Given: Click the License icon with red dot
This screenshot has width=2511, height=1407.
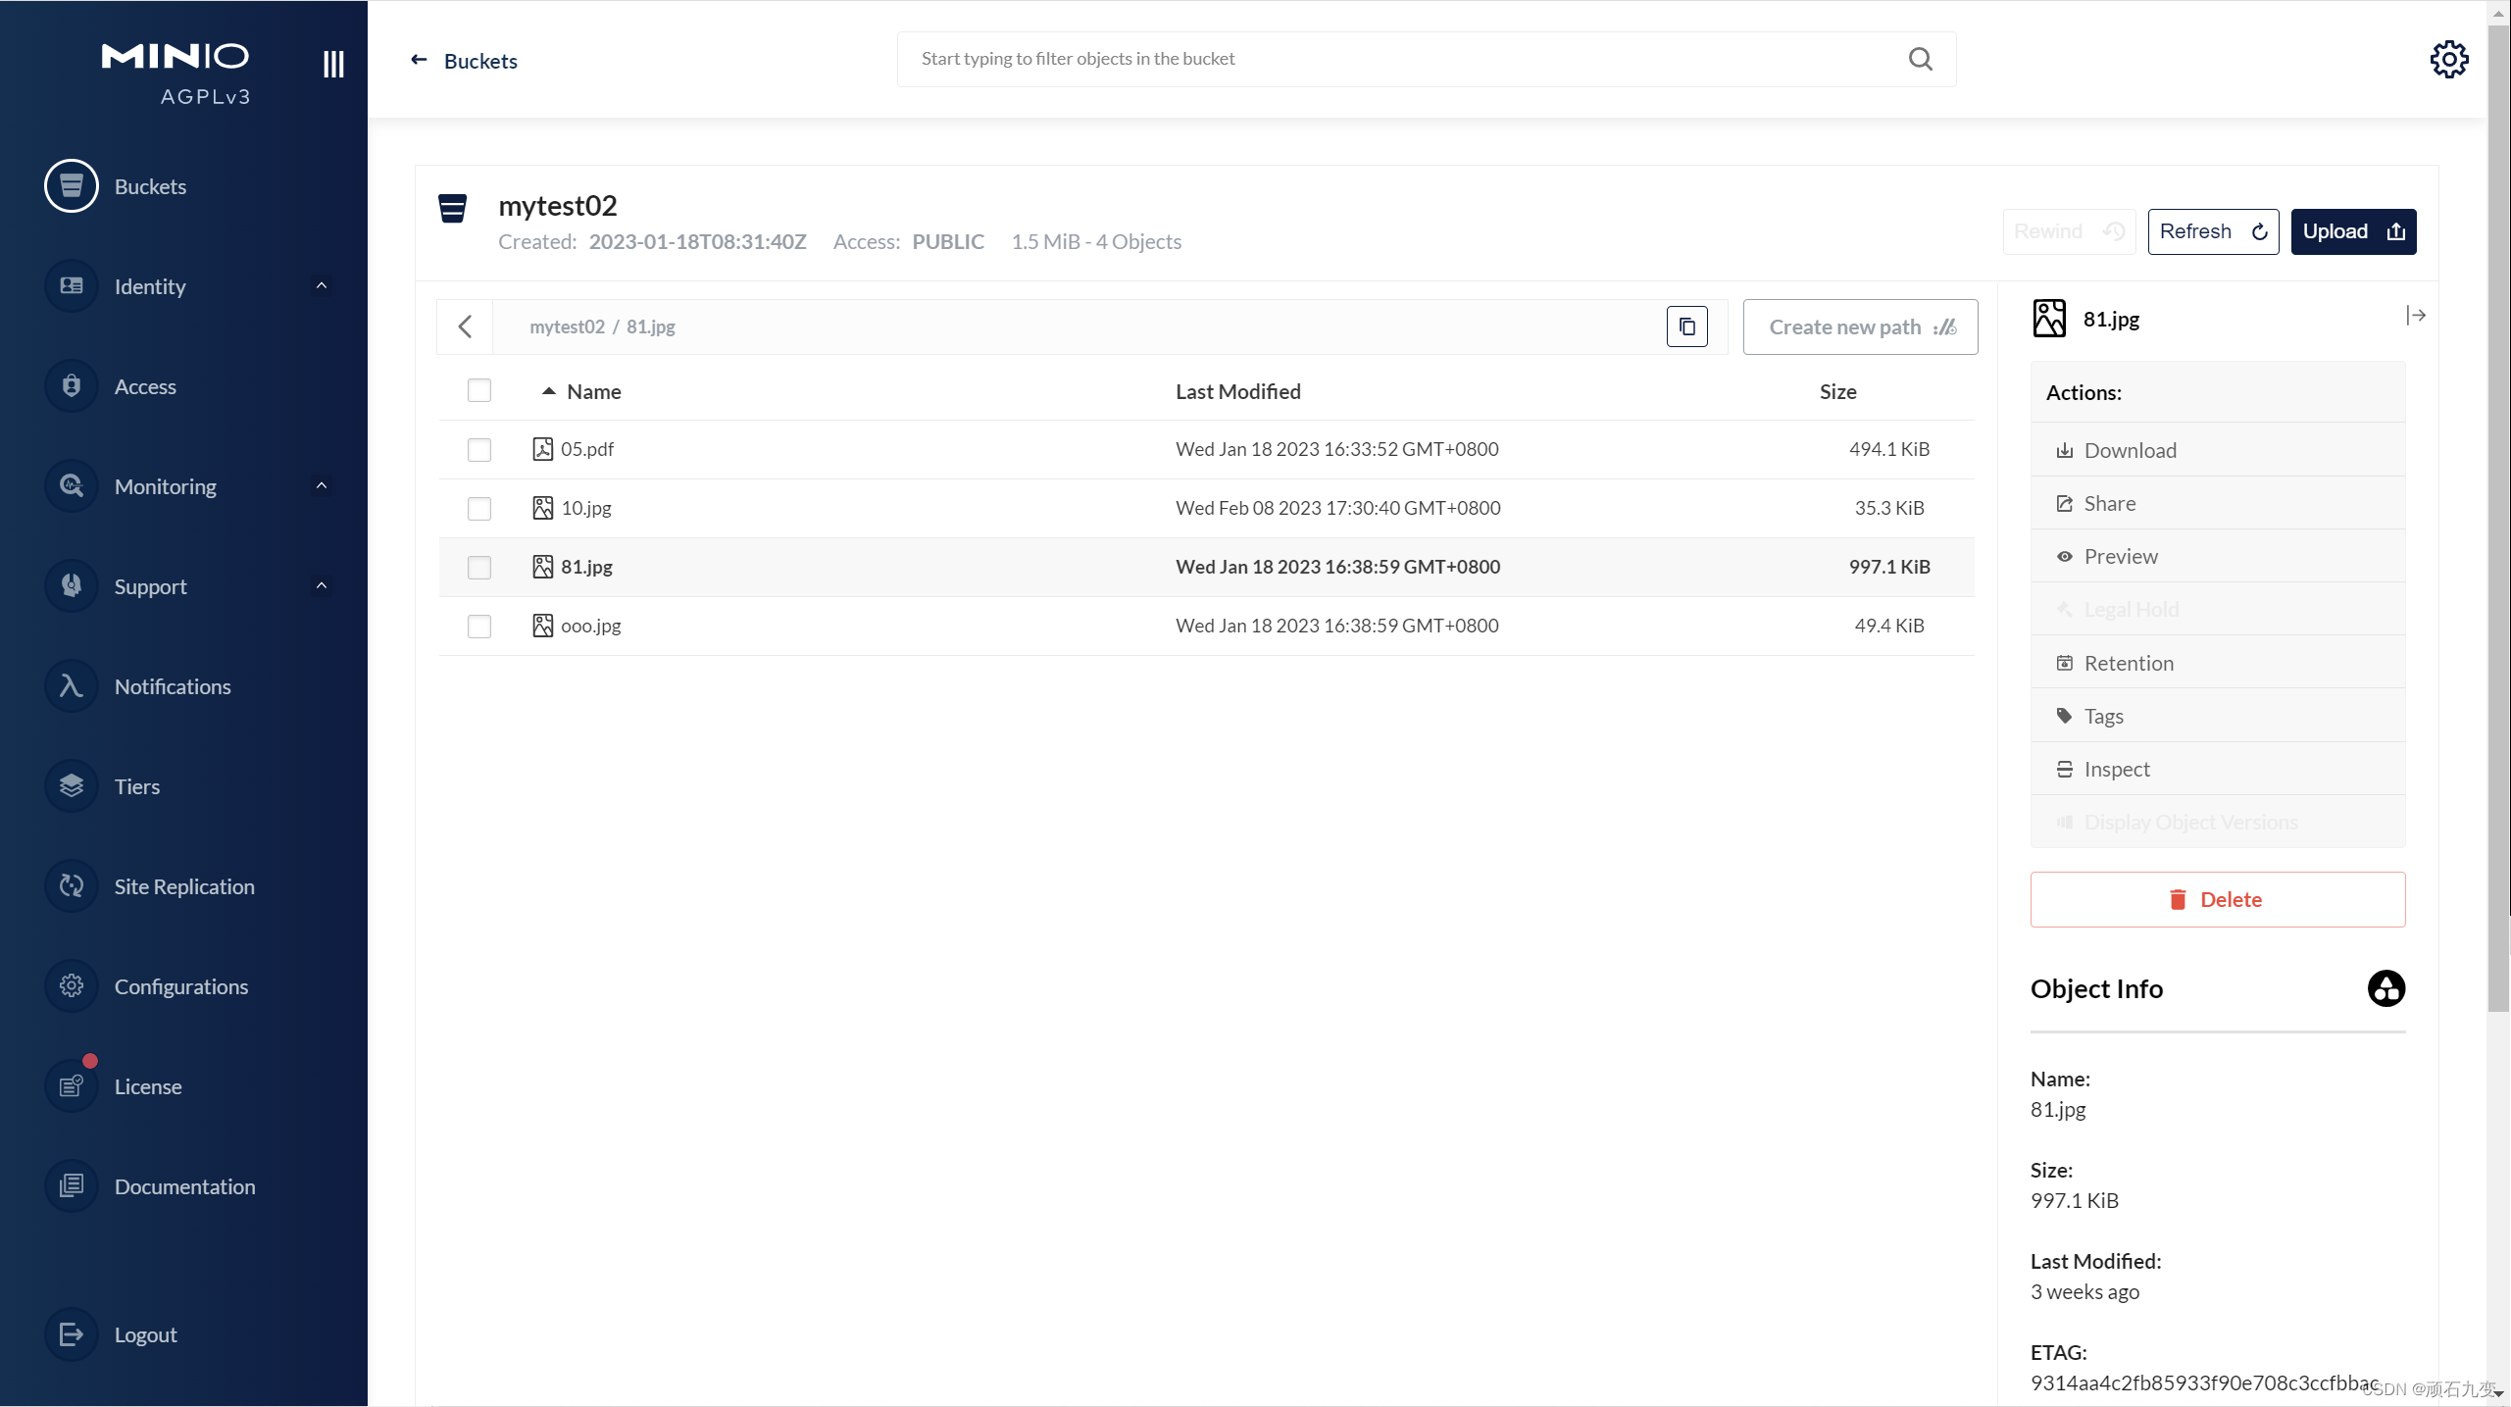Looking at the screenshot, I should tap(72, 1086).
